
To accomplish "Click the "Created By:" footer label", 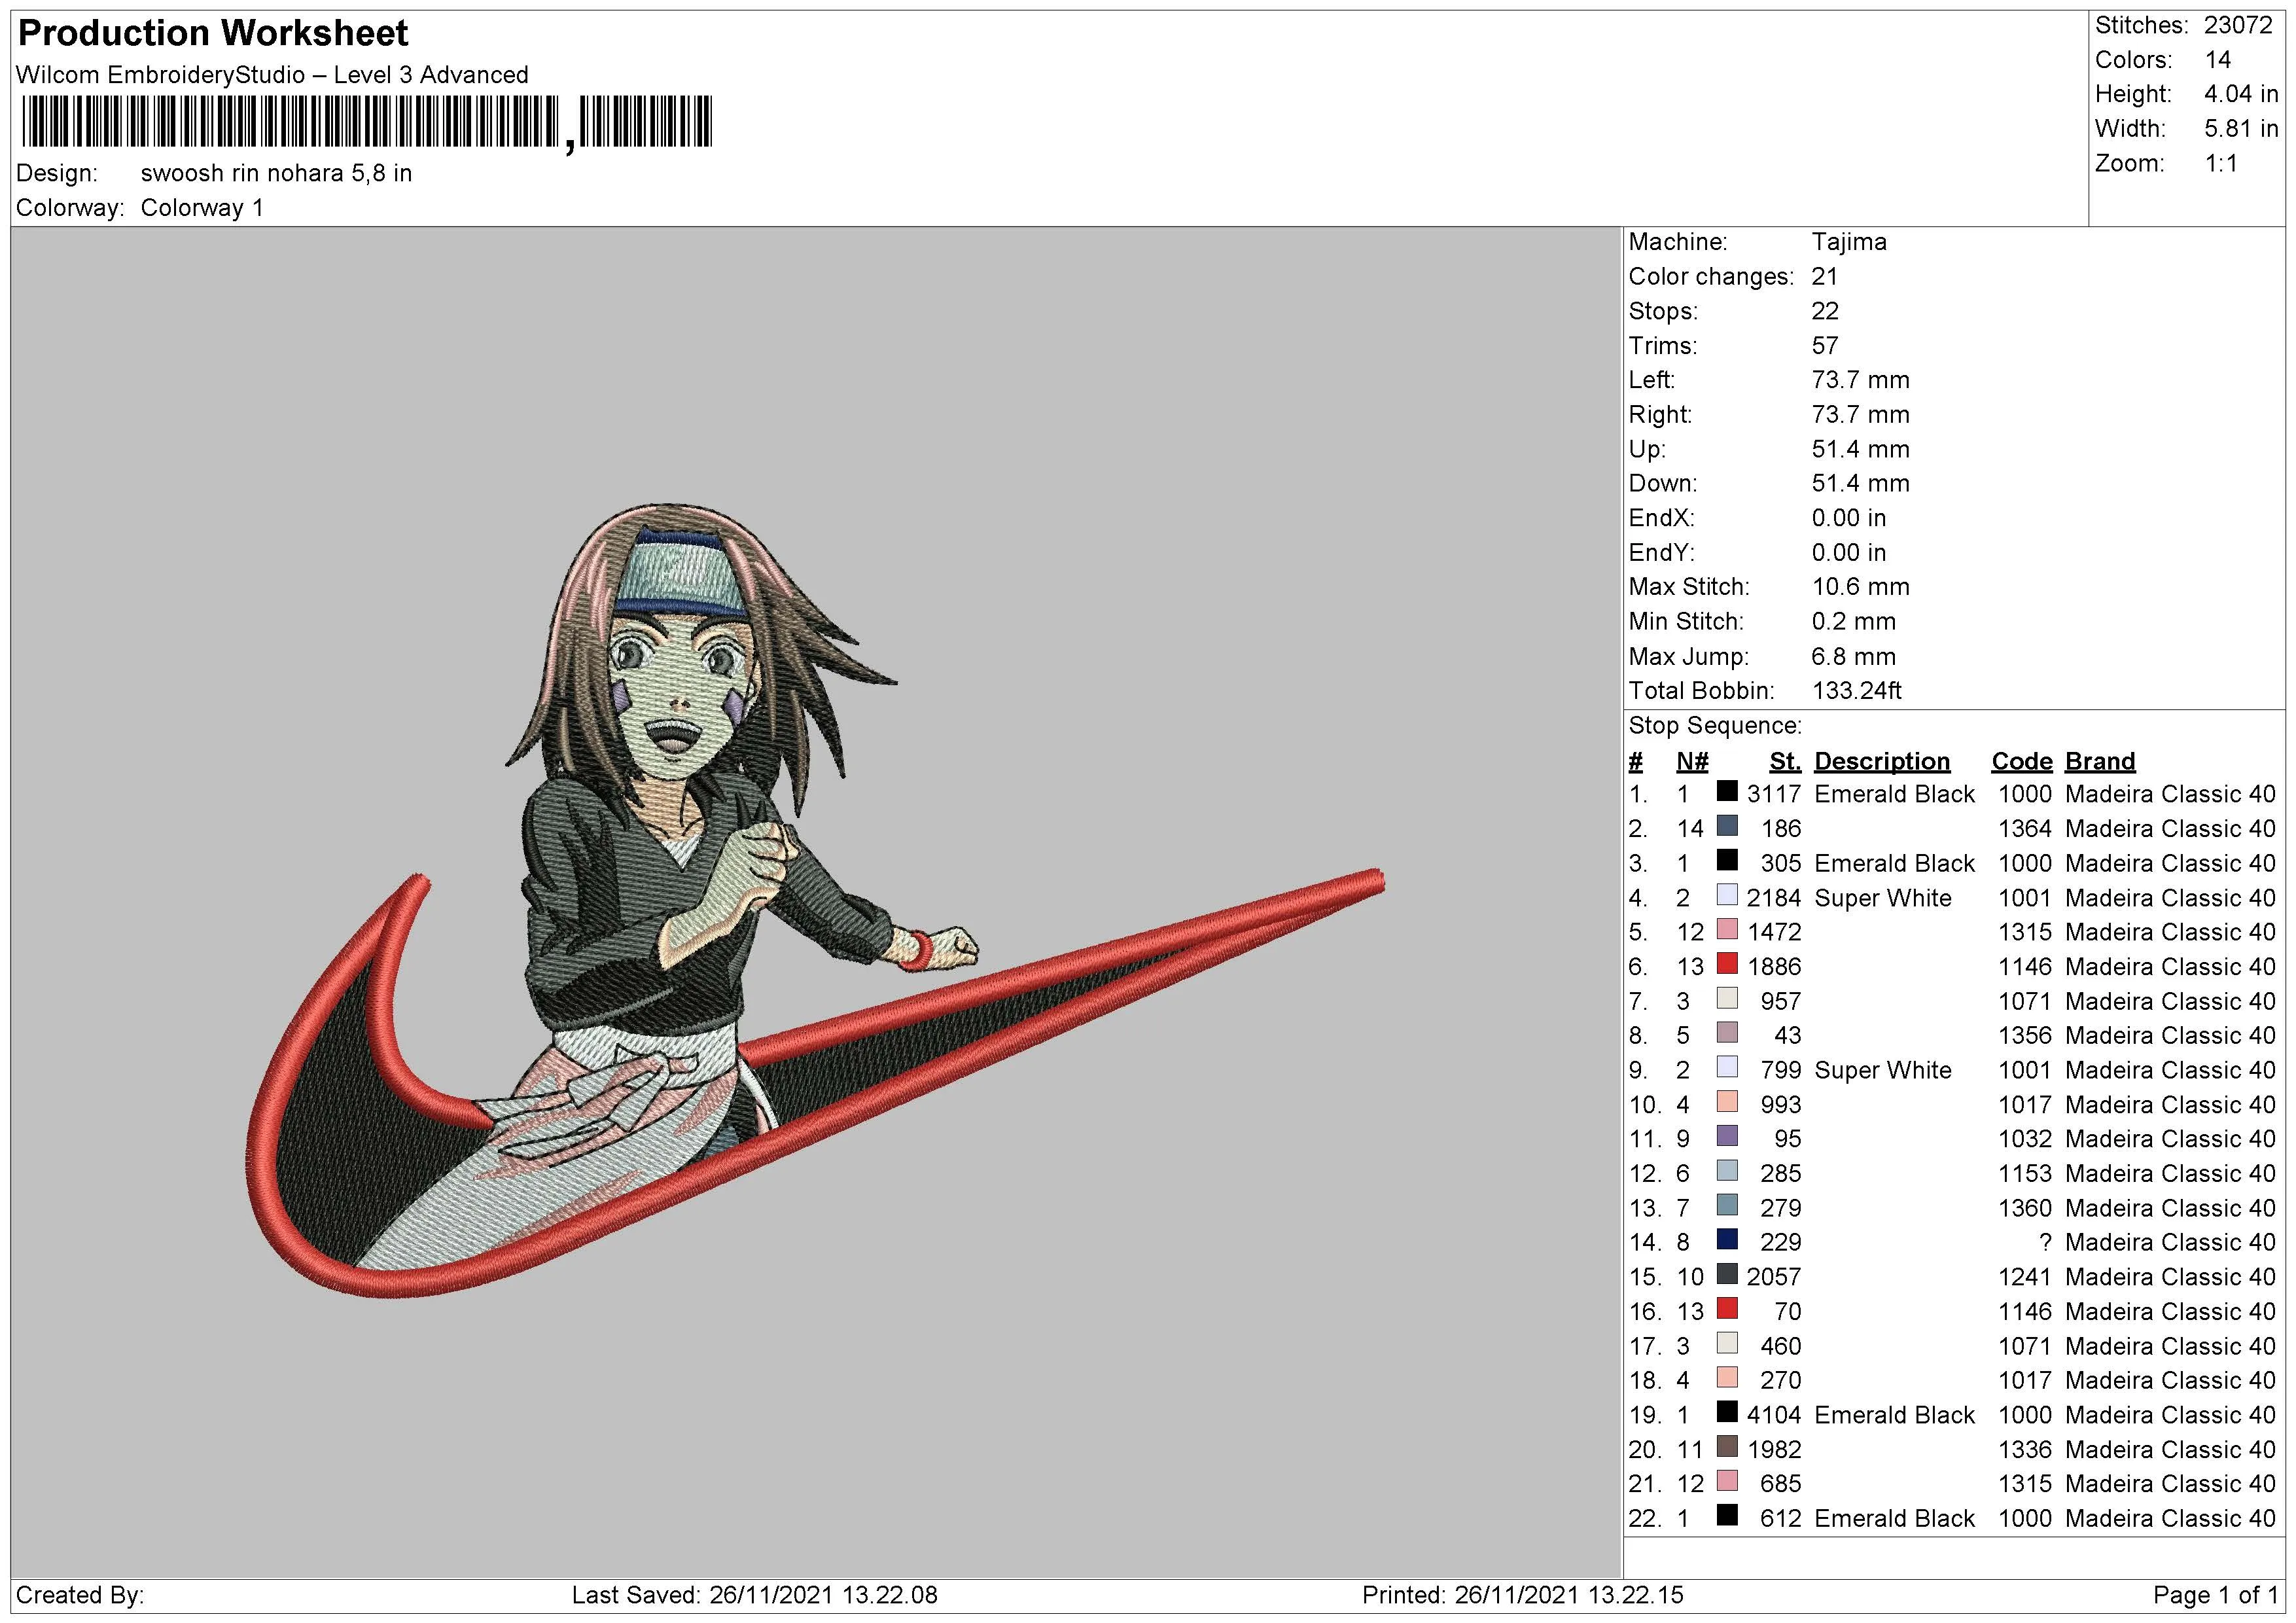I will click(80, 1595).
